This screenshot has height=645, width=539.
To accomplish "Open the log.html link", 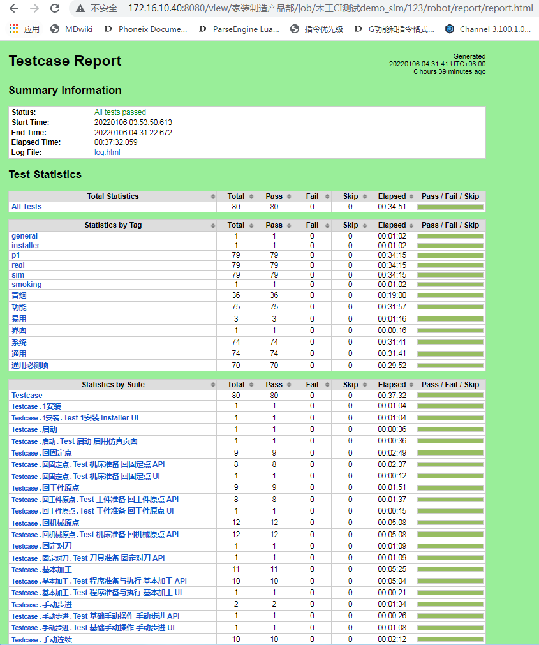I will 107,152.
